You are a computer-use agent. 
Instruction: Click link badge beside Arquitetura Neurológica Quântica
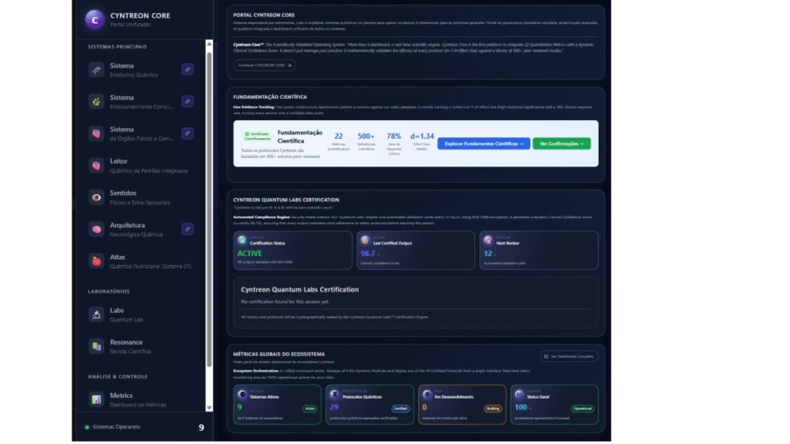187,229
